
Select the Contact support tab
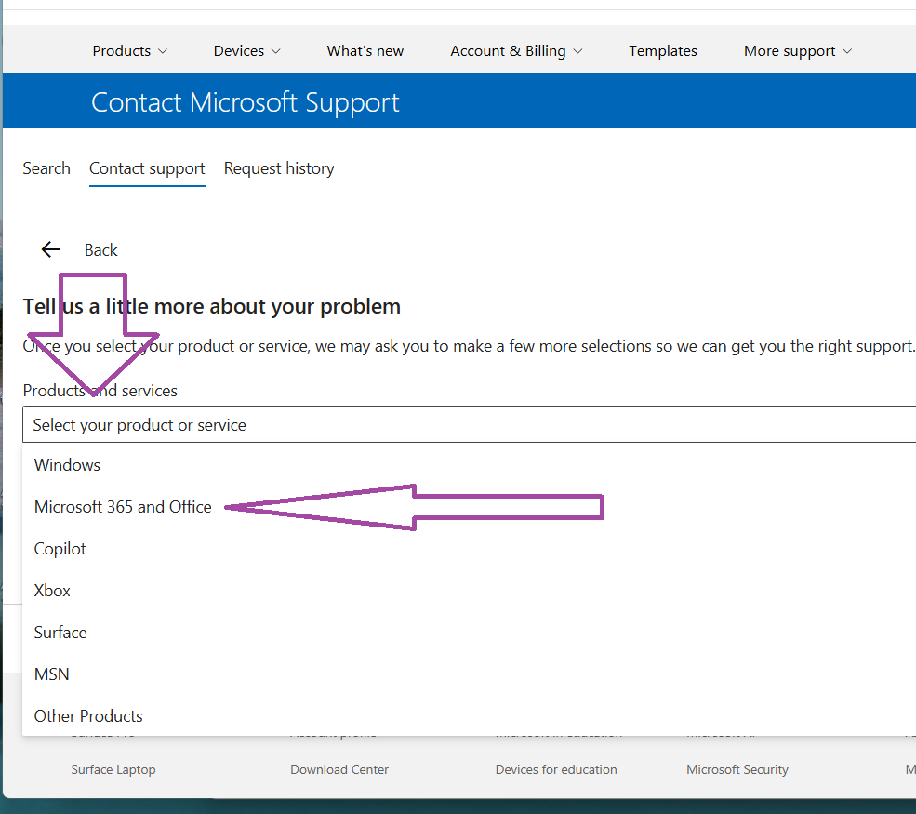click(147, 168)
